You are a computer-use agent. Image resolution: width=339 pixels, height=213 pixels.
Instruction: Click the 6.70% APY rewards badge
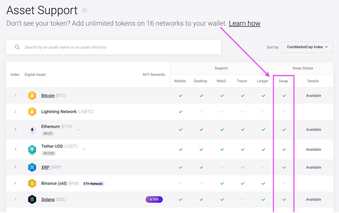coord(154,199)
